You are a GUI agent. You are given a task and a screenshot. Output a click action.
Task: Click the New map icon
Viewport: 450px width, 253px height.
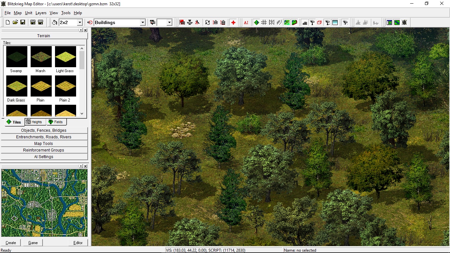pos(8,22)
